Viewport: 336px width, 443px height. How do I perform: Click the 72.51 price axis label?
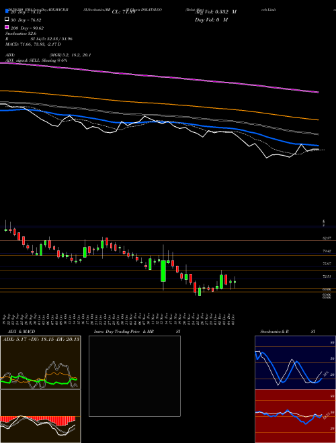(x=327, y=277)
